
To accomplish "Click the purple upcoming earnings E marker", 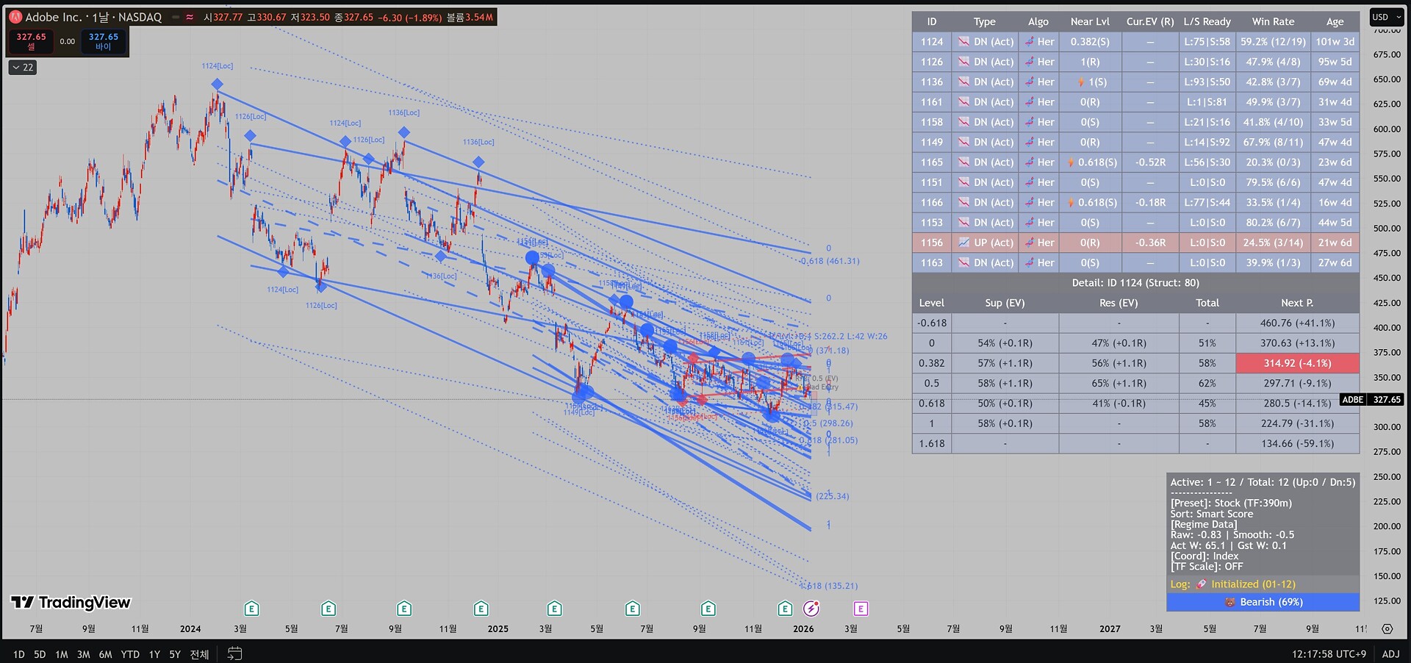I will coord(861,609).
